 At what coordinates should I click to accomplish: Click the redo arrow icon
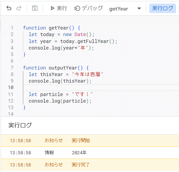(x=19, y=8)
